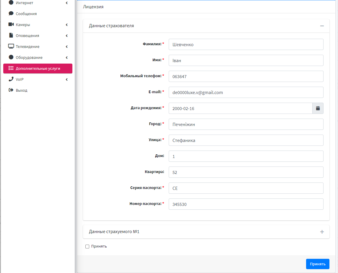338x273 pixels.
Task: Click the Дата рождения date field
Action: point(240,108)
